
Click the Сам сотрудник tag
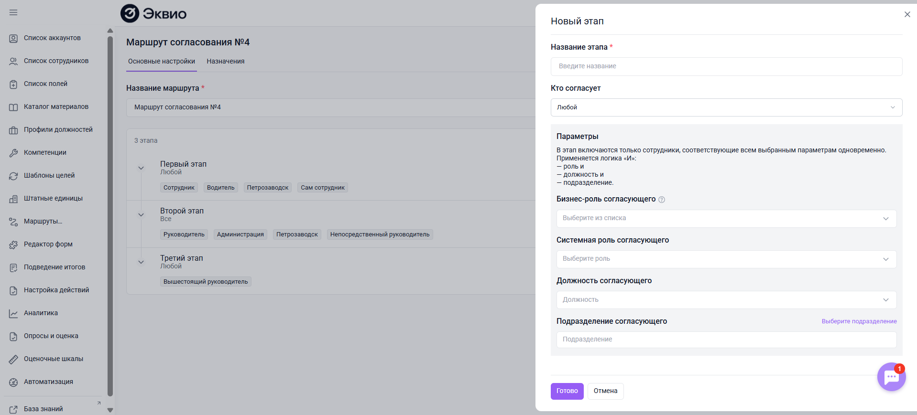point(323,188)
